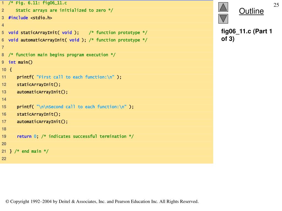The image size is (282, 211).
Task: Click the '#include <stdio.h>' line
Action: point(30,18)
